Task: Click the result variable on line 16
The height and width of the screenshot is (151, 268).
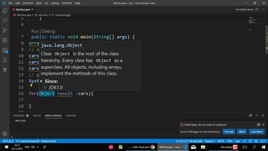Action: click(x=65, y=94)
